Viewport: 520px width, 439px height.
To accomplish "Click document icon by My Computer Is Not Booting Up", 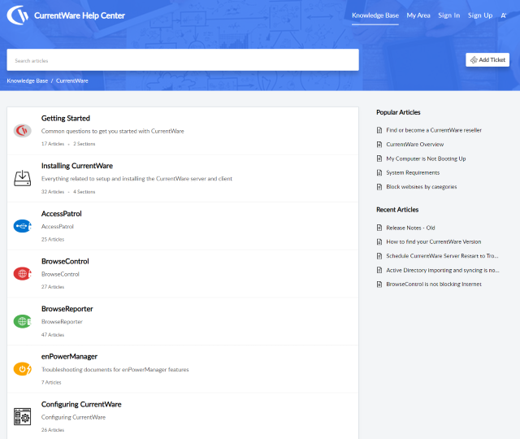I will pyautogui.click(x=379, y=159).
